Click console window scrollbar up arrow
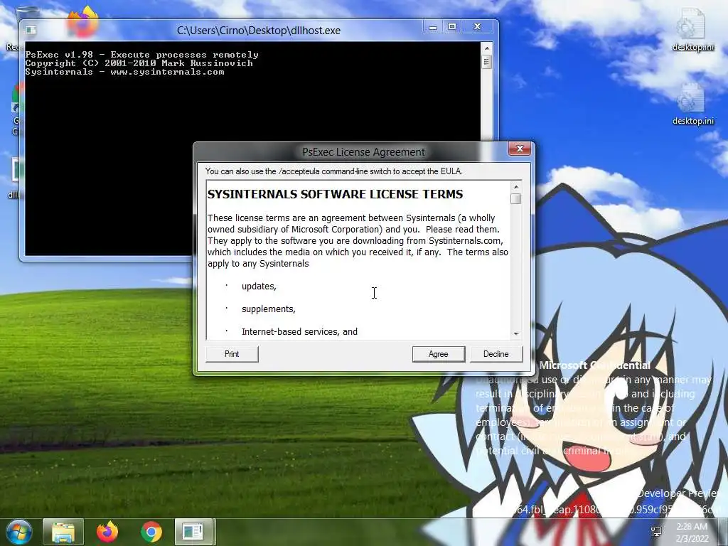The height and width of the screenshot is (546, 728). click(x=486, y=48)
